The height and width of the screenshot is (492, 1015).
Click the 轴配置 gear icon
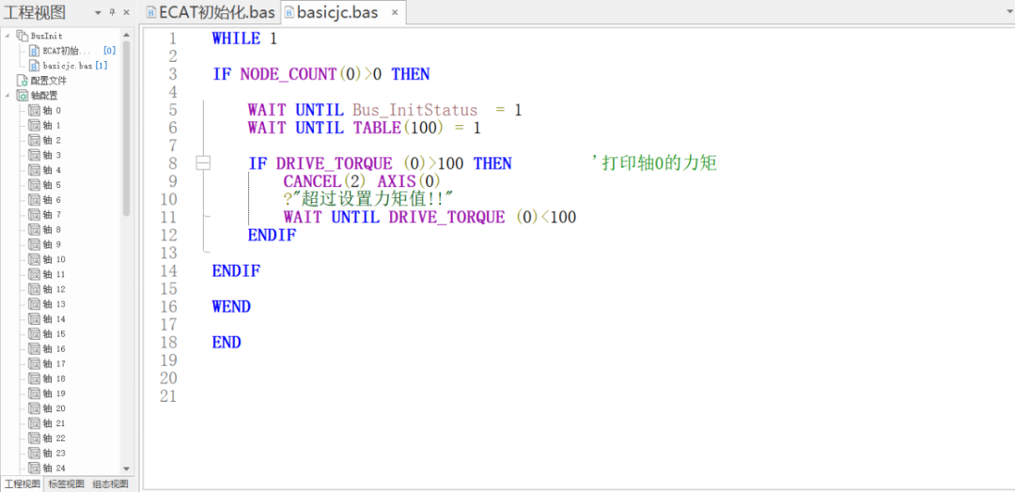click(23, 96)
